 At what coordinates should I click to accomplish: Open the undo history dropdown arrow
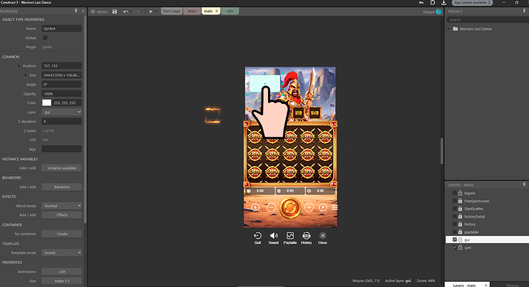[x=130, y=12]
